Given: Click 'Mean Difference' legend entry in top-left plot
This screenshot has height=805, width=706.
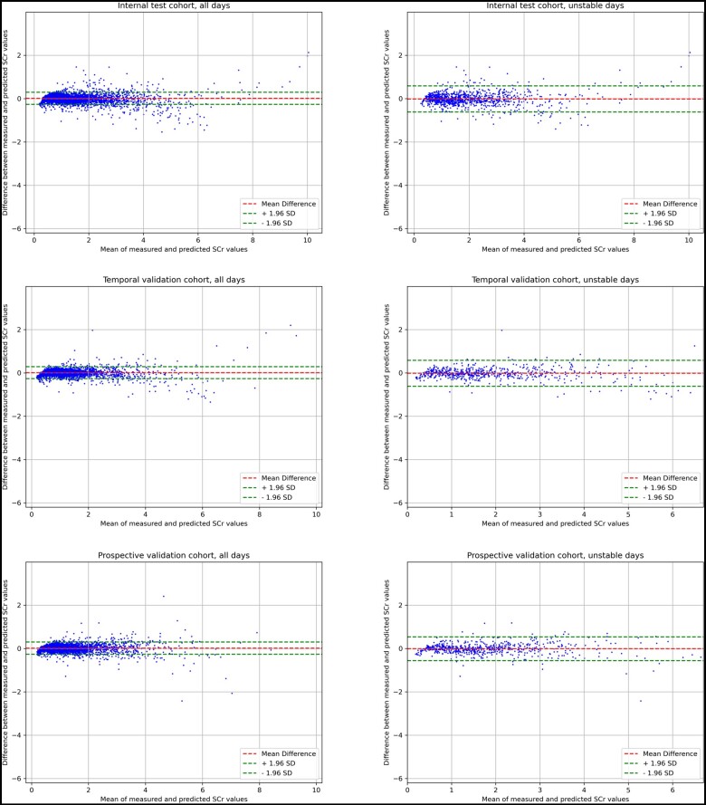Looking at the screenshot, I should pos(288,204).
